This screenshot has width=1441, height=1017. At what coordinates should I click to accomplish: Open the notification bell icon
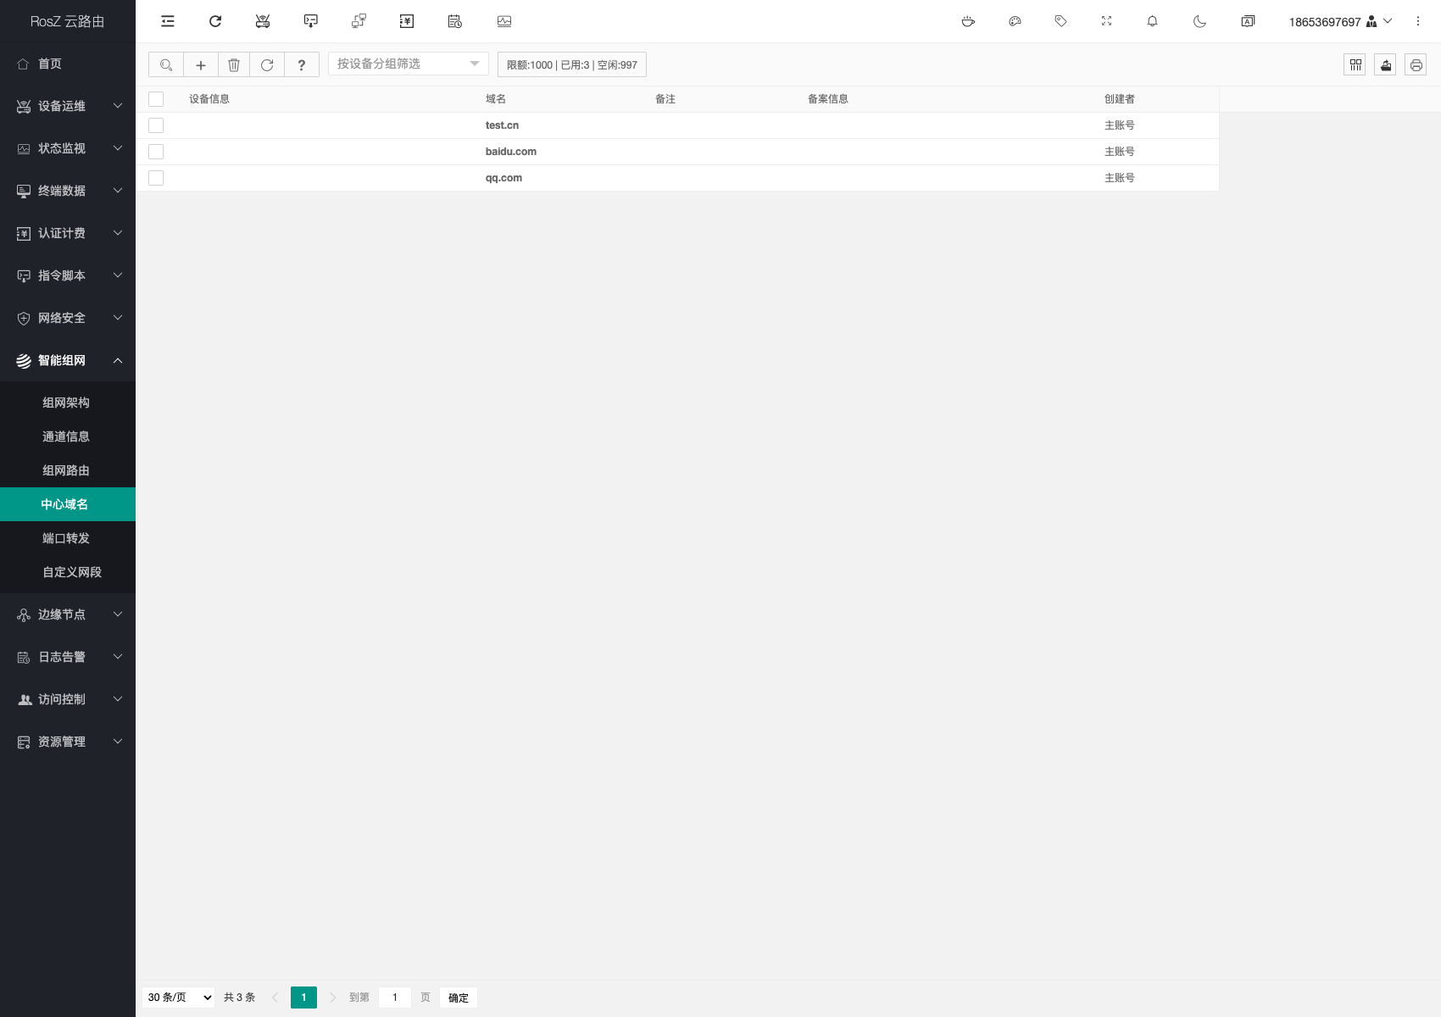point(1152,21)
